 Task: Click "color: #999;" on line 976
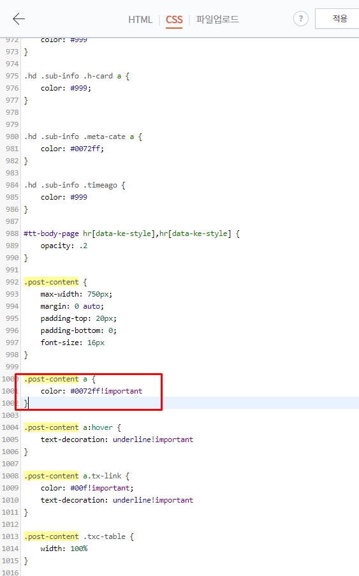tap(66, 88)
